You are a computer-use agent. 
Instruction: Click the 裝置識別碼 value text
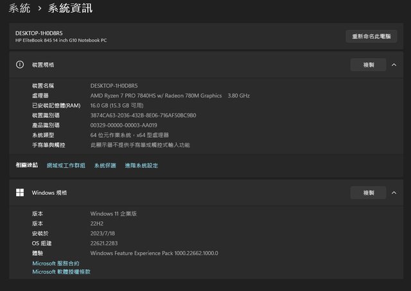point(143,115)
